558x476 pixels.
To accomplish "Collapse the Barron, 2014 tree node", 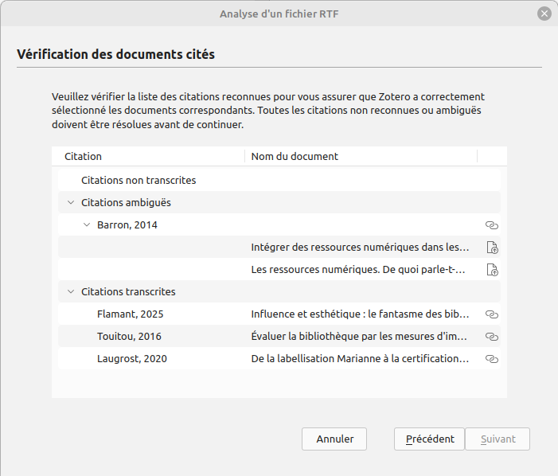I will coord(87,225).
